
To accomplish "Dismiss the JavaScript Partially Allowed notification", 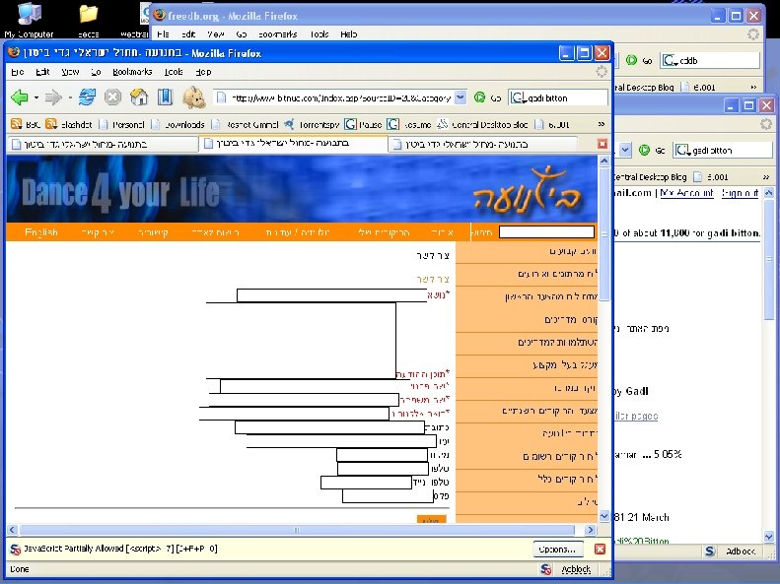I will tap(601, 550).
